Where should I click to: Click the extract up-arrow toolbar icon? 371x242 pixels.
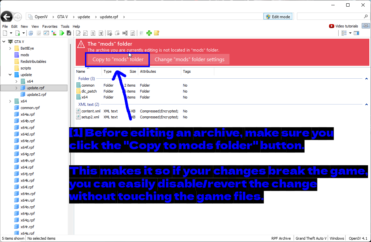(109, 33)
